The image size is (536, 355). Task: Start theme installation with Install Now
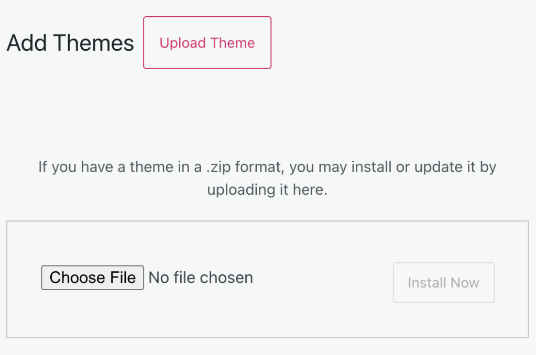(x=443, y=282)
